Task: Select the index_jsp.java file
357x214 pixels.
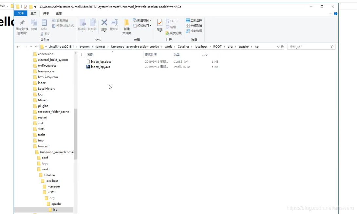Action: tap(101, 67)
